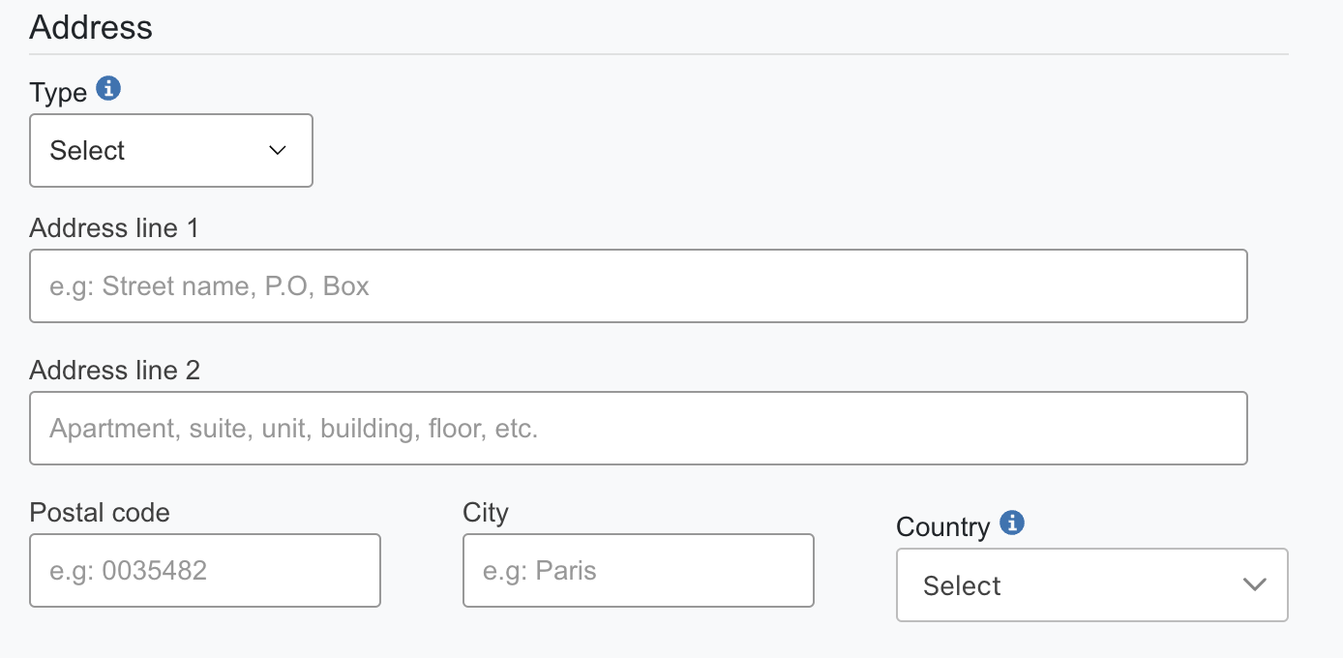Focus the Address line 1 field
Image resolution: width=1343 pixels, height=658 pixels.
639,286
